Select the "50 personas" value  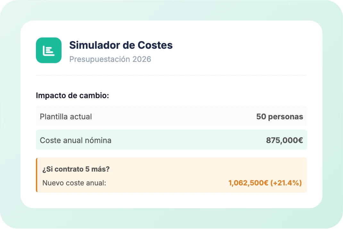point(280,116)
